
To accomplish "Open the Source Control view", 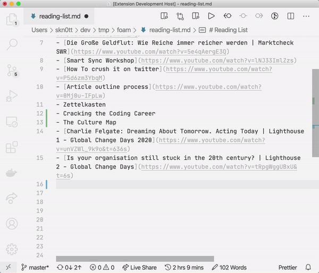I will 11,70.
